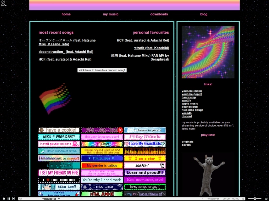269x201 pixels.
Task: Skip to next track in player
Action: [13, 198]
